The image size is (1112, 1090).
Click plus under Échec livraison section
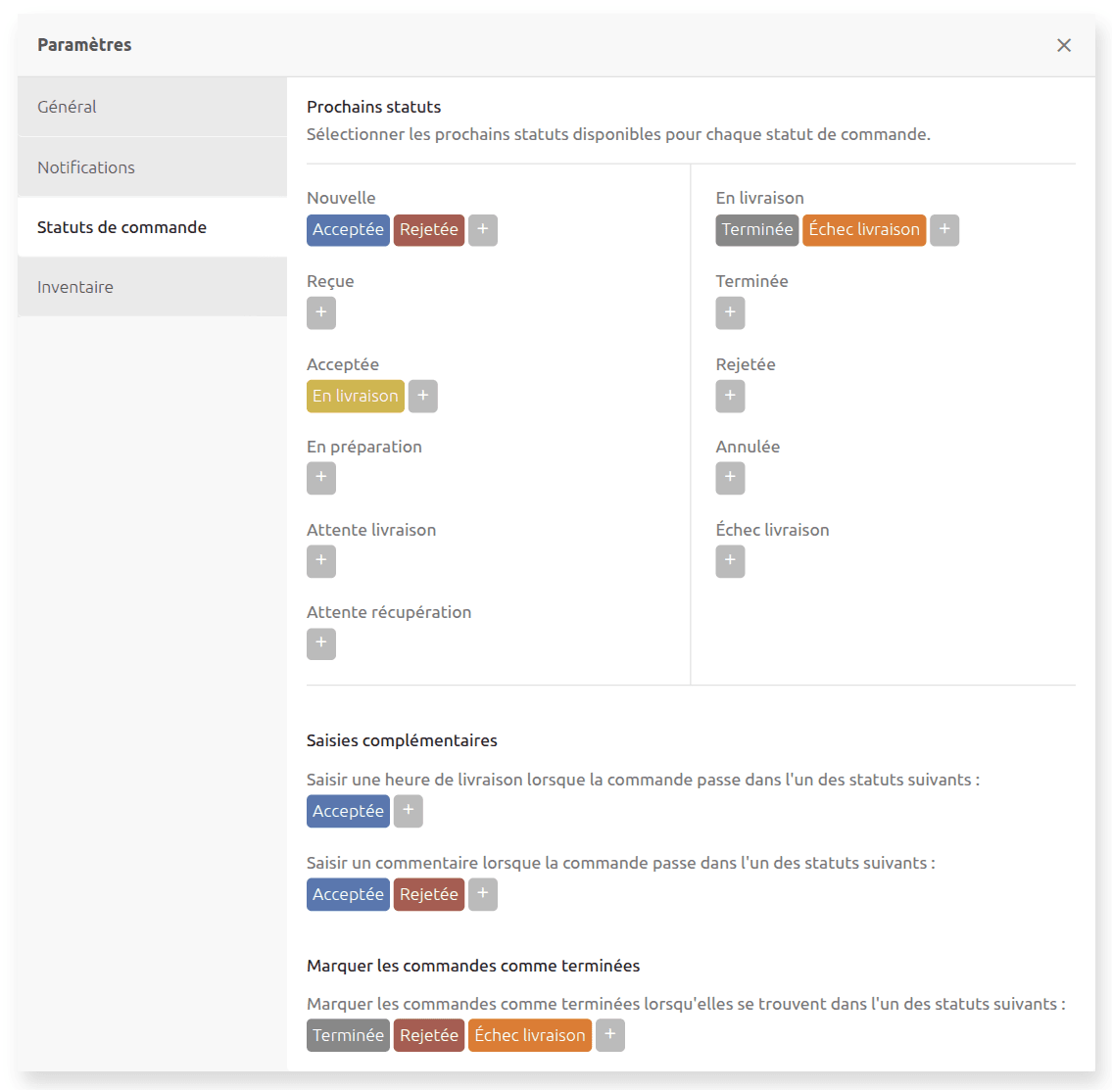coord(730,561)
